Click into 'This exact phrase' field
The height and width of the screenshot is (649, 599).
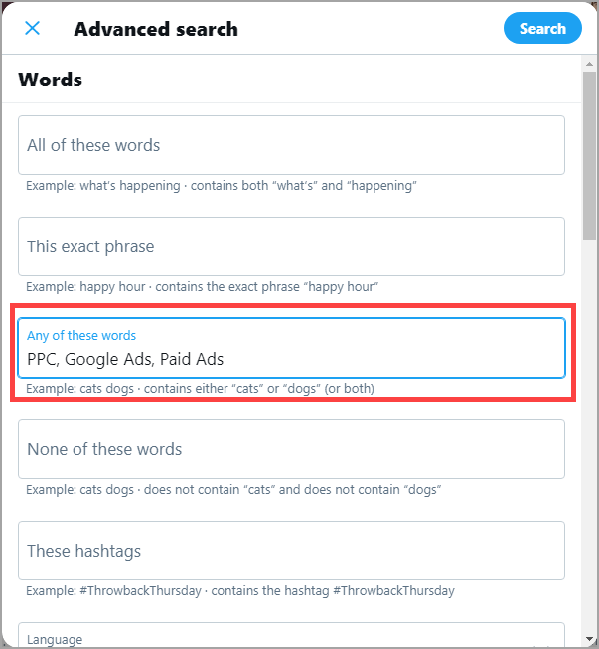coord(291,246)
